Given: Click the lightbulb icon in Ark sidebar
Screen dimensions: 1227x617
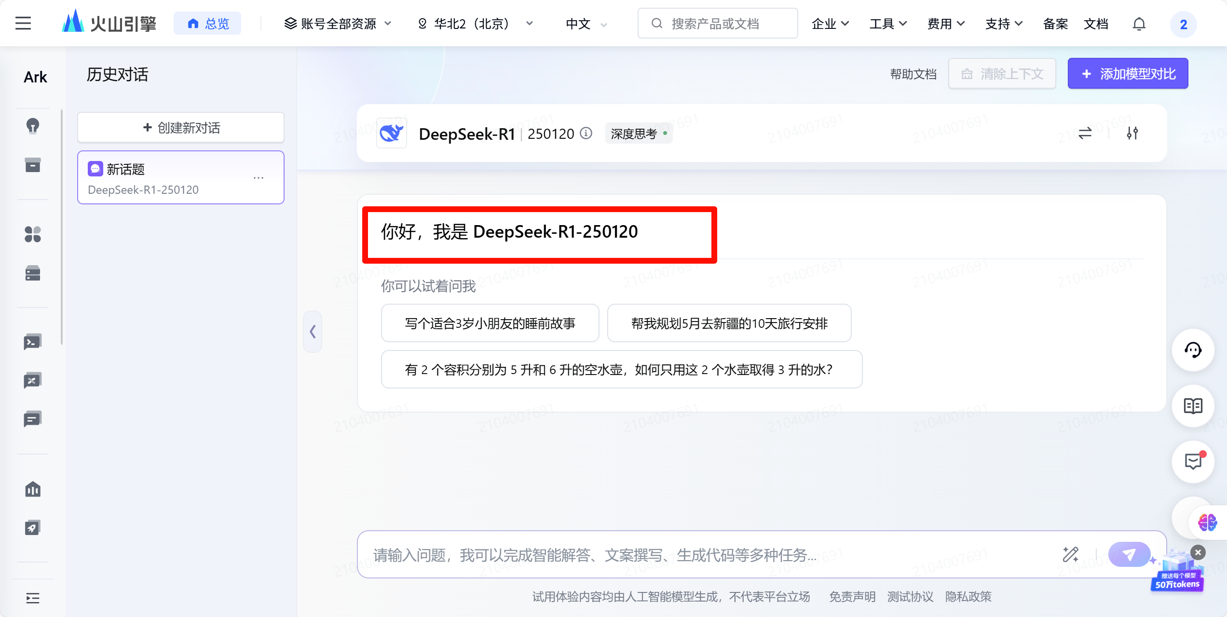Looking at the screenshot, I should click(x=32, y=126).
